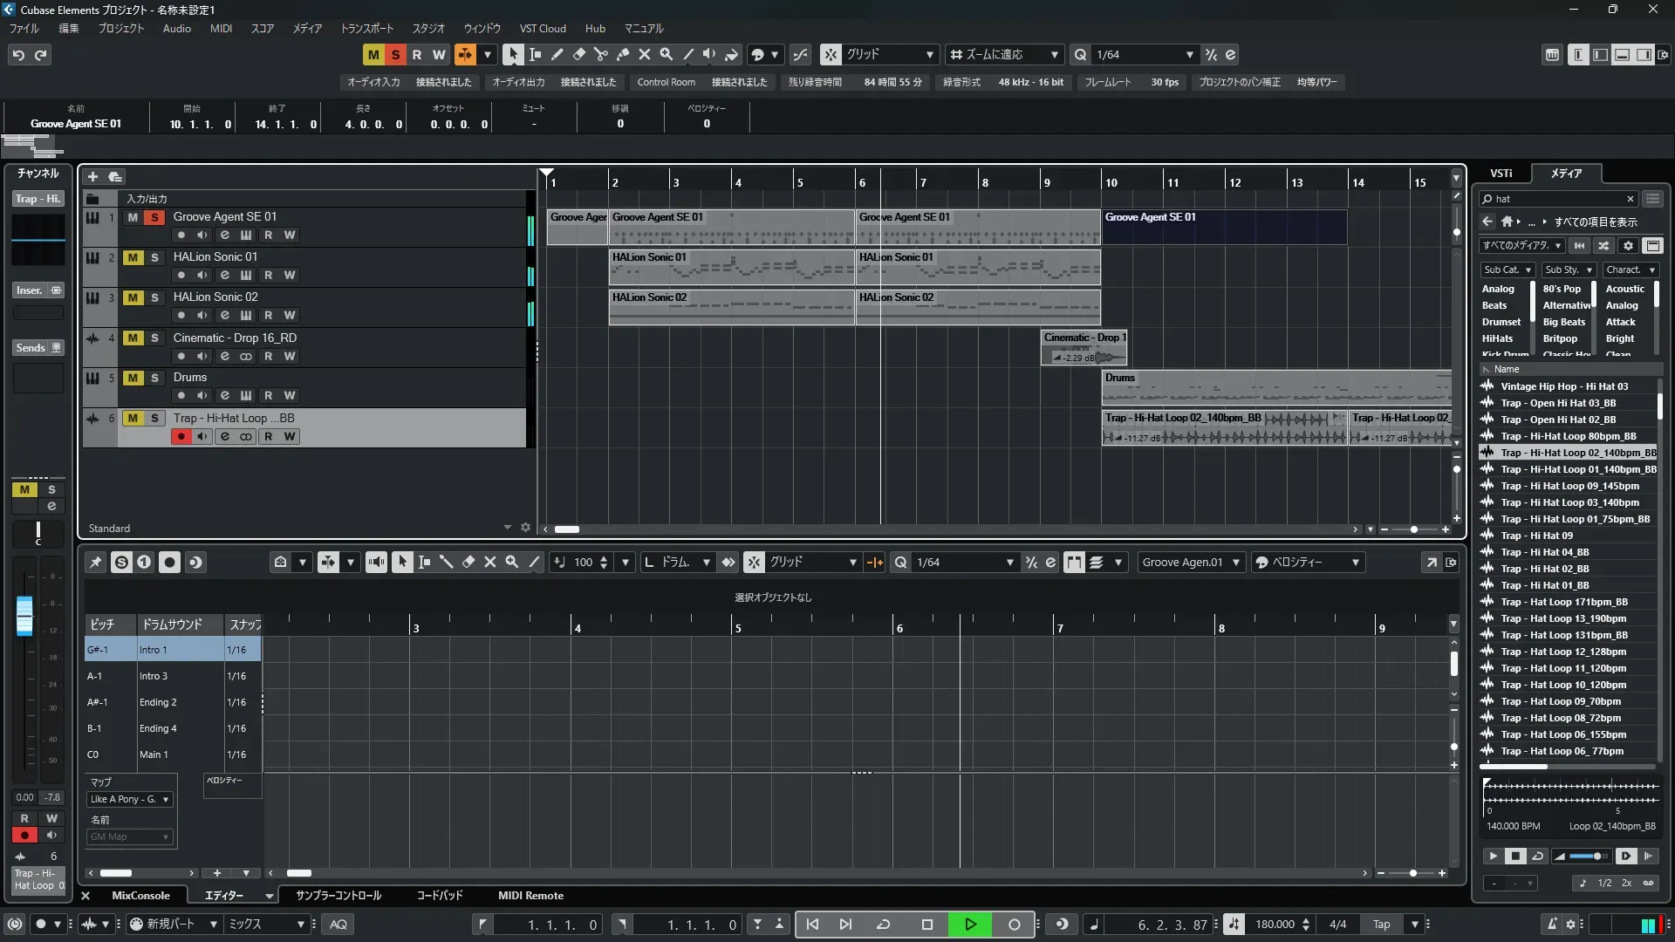Unsolo the Groove Agent SE 01 track

[154, 217]
